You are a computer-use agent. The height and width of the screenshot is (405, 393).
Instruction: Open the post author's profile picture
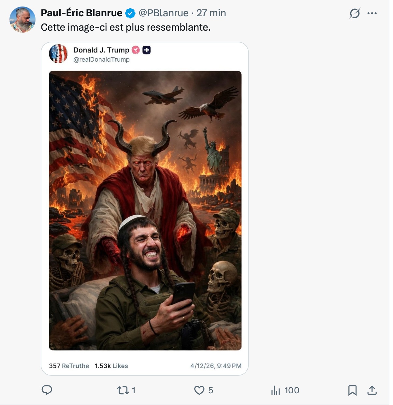[x=22, y=20]
